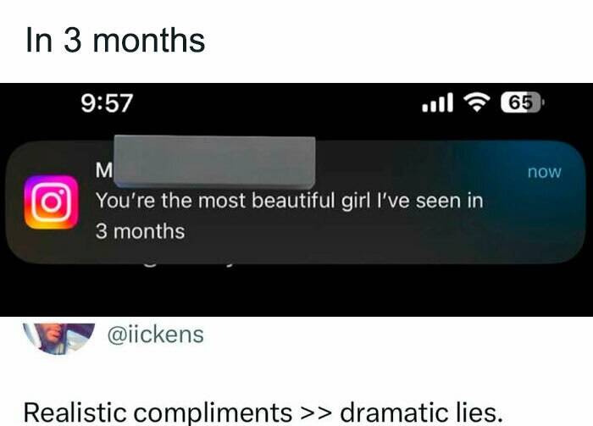This screenshot has width=593, height=426.
Task: Tap the cellular signal bars icon
Action: coord(437,102)
